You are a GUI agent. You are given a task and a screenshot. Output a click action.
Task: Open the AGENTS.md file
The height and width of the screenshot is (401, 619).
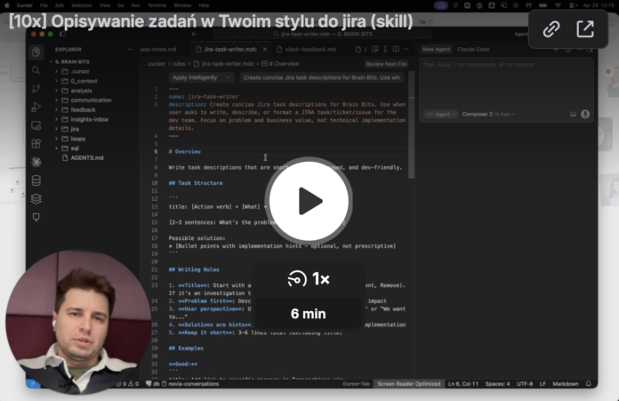(x=87, y=158)
